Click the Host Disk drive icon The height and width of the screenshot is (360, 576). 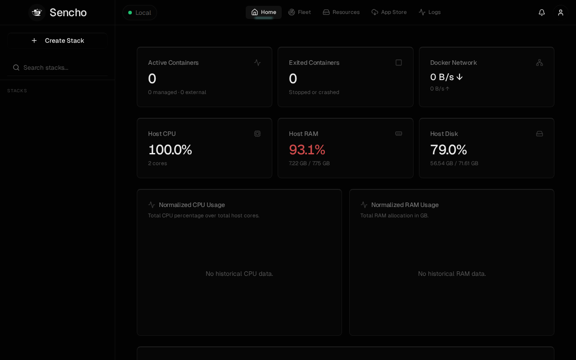pos(540,134)
